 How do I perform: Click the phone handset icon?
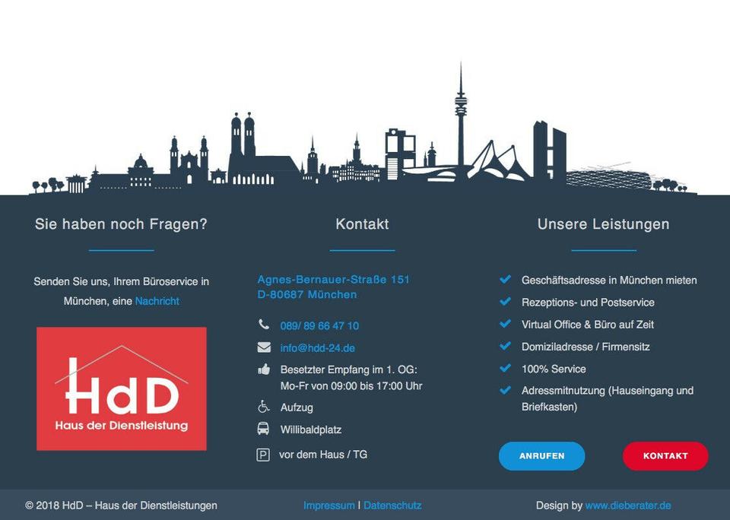264,325
